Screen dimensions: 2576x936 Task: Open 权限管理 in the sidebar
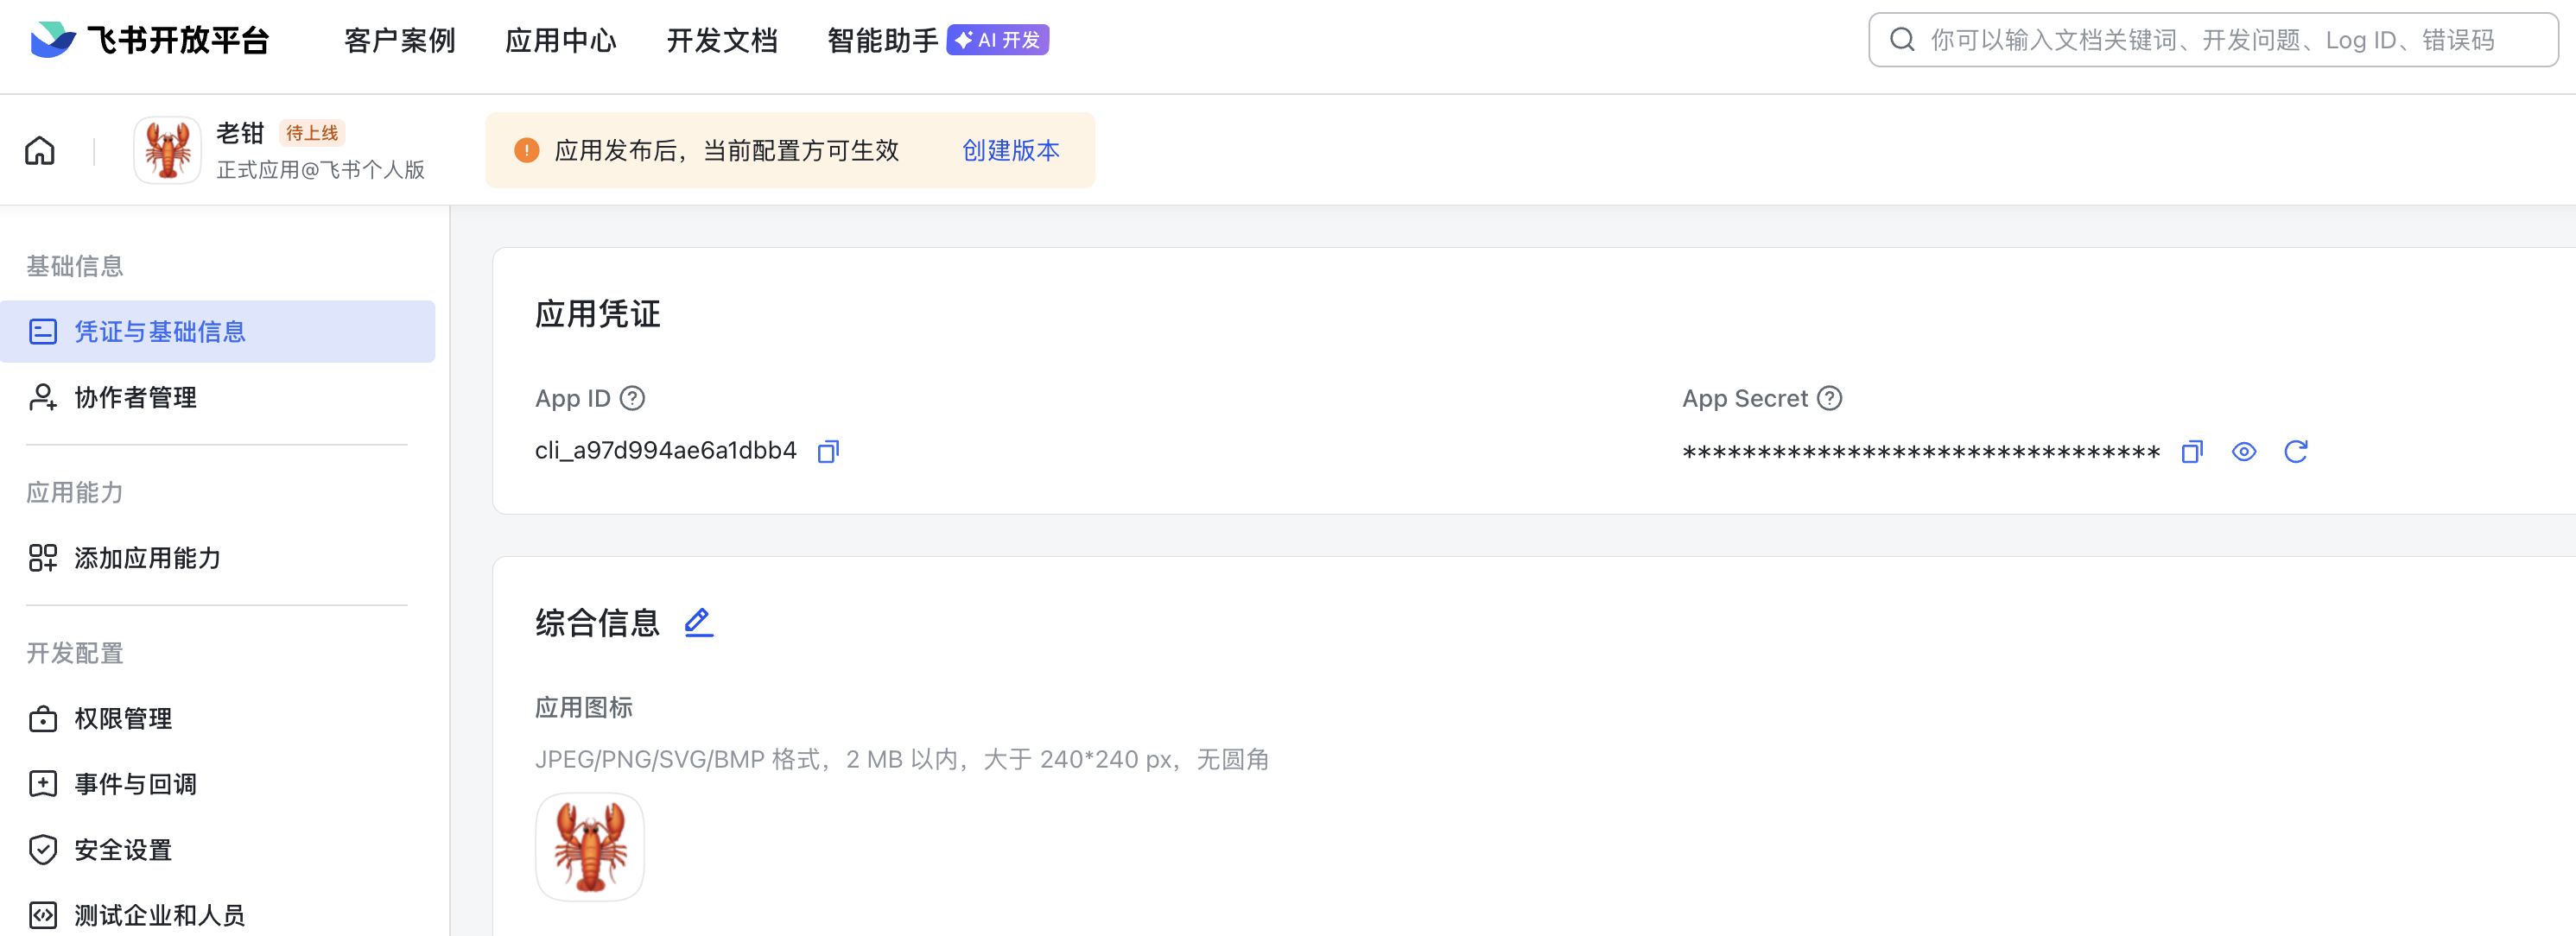coord(218,719)
